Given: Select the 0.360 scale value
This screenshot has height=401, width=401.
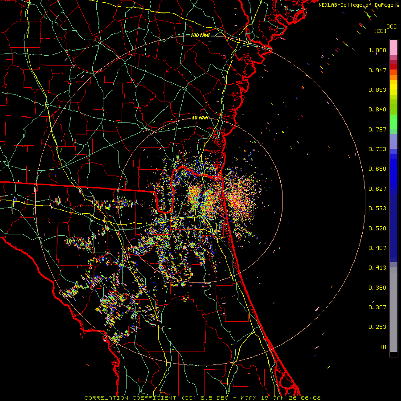Looking at the screenshot, I should point(377,288).
